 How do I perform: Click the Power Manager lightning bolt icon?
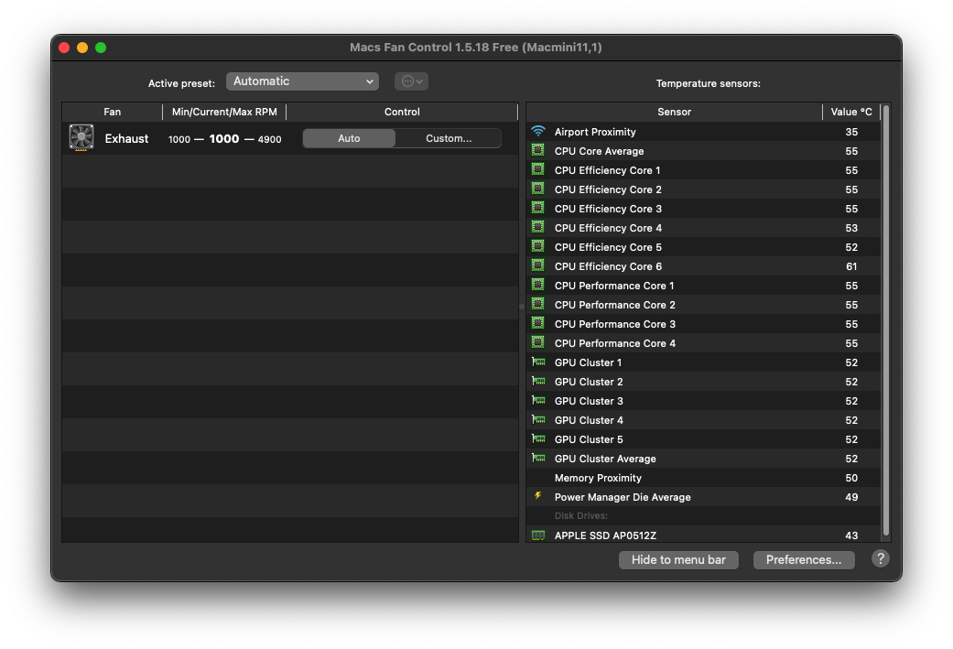tap(538, 497)
